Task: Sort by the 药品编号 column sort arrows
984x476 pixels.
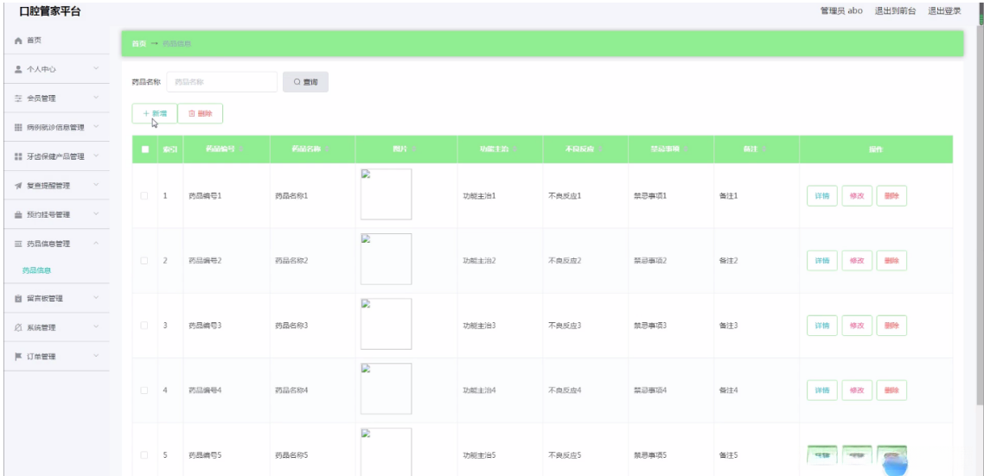Action: coord(241,149)
